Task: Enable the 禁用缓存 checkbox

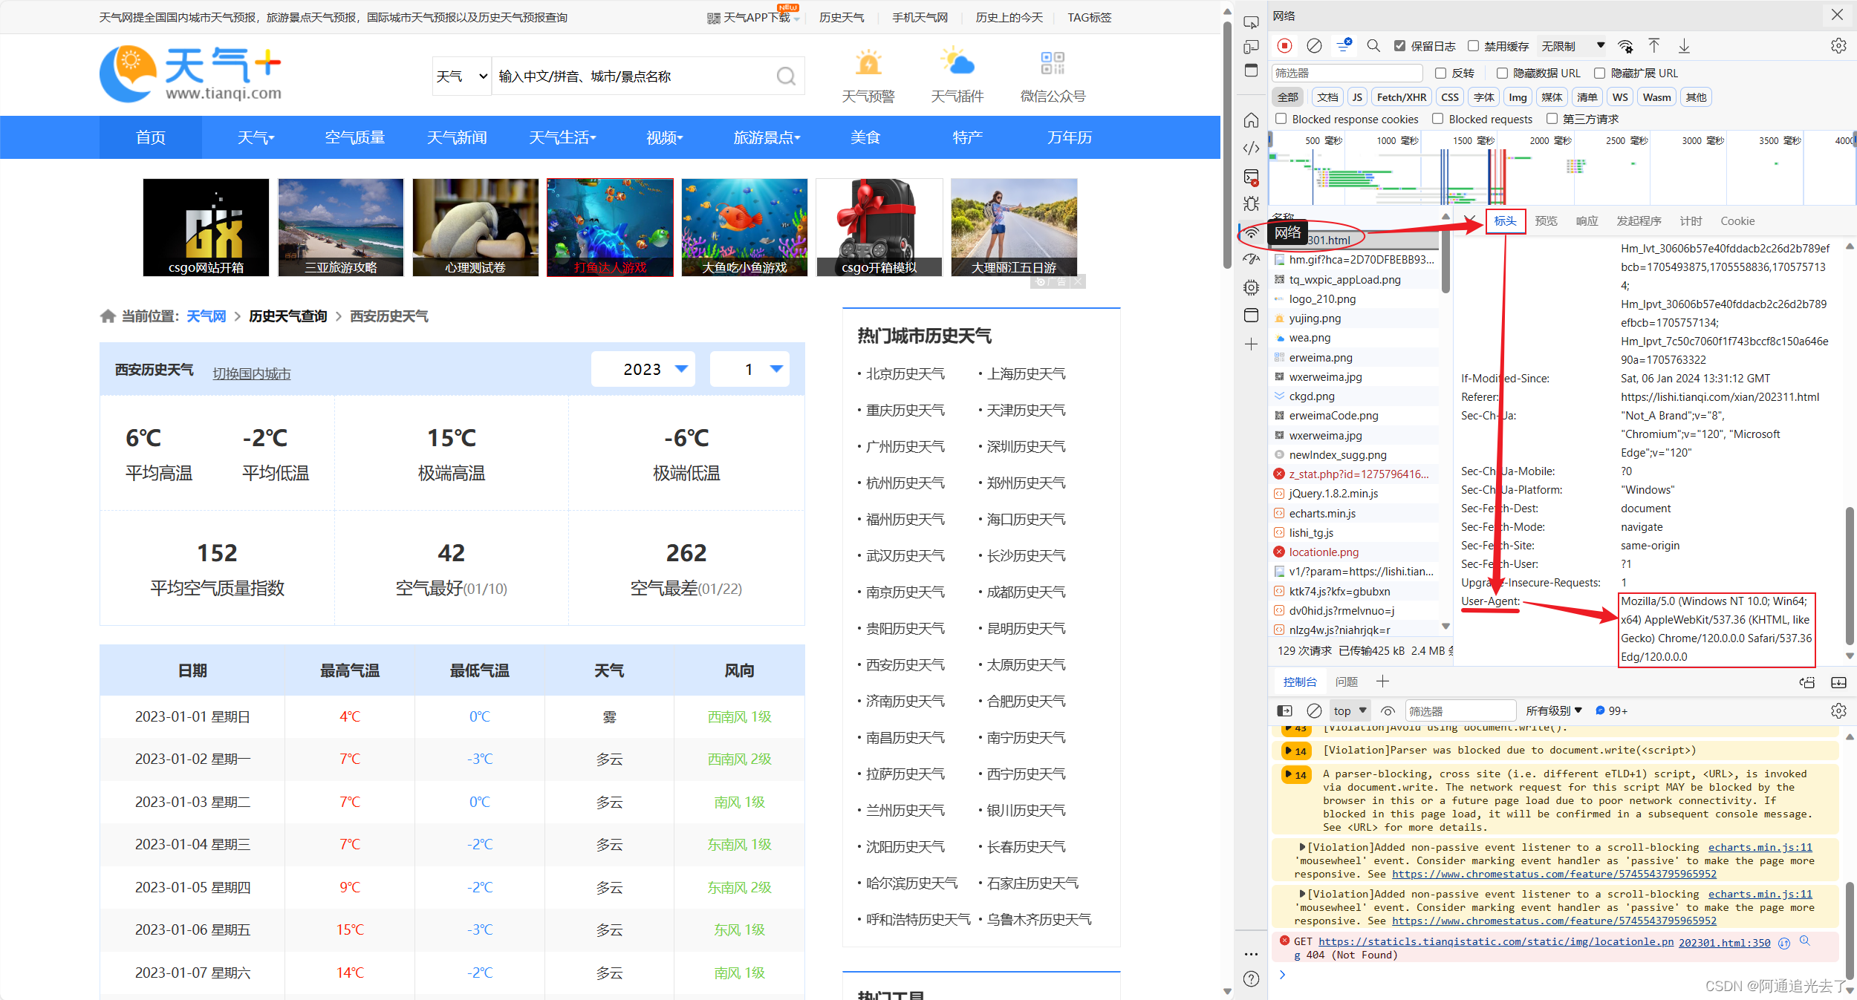Action: pos(1473,45)
